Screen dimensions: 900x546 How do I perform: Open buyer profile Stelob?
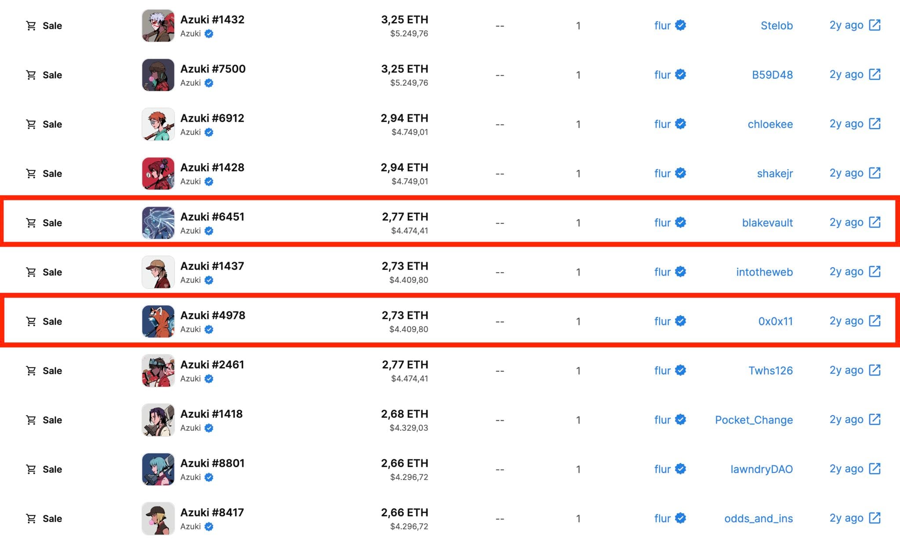click(x=777, y=25)
